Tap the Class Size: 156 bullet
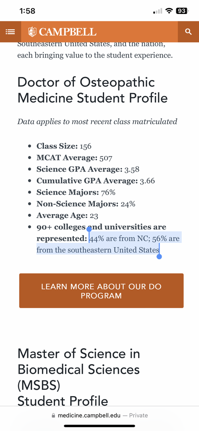Screen dimensions: 199x431 pyautogui.click(x=64, y=146)
